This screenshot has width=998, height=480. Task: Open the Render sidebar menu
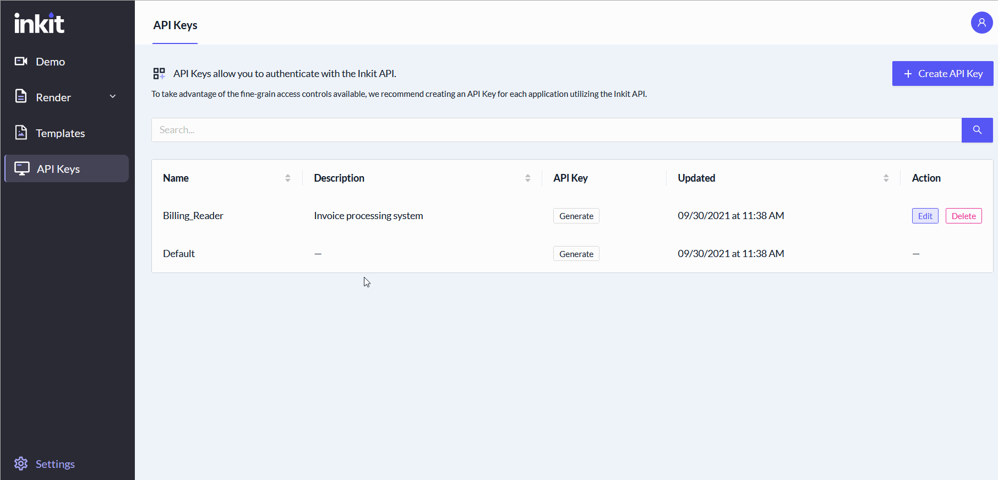coord(67,97)
